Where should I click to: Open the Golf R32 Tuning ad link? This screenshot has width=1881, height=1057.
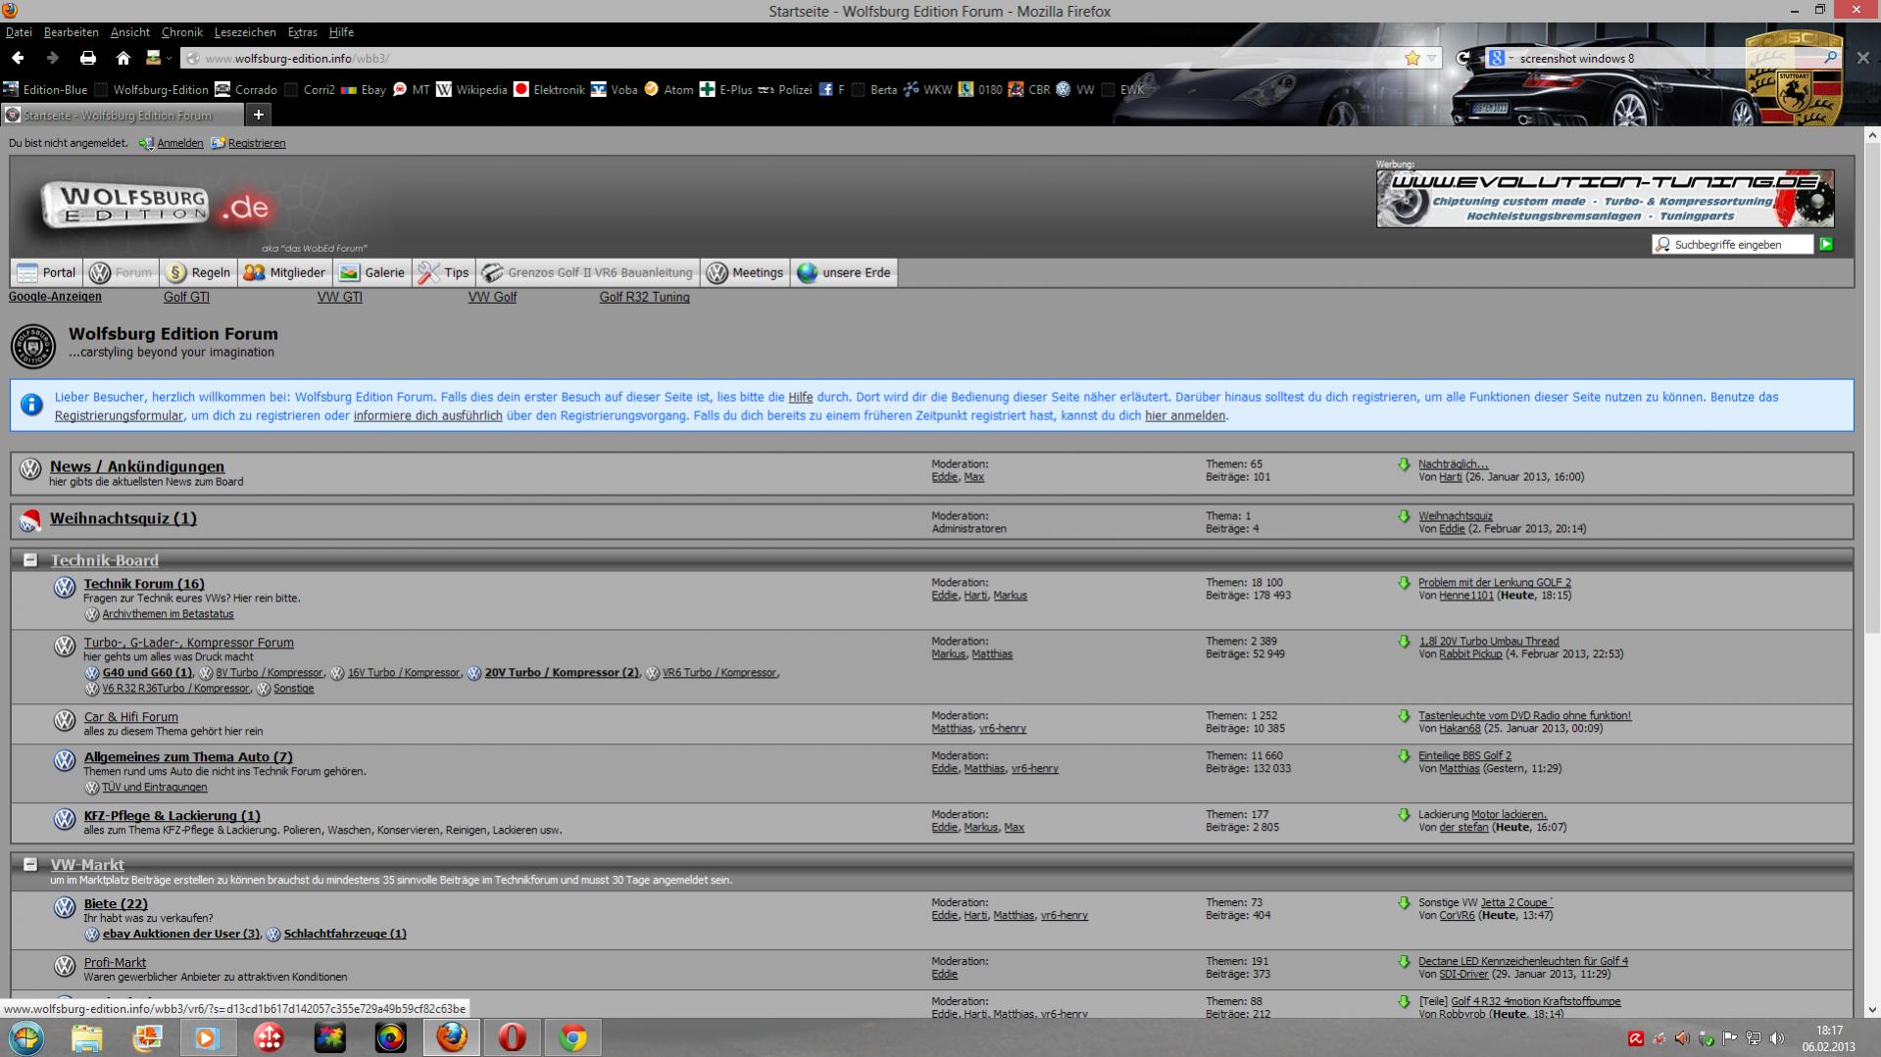click(645, 297)
